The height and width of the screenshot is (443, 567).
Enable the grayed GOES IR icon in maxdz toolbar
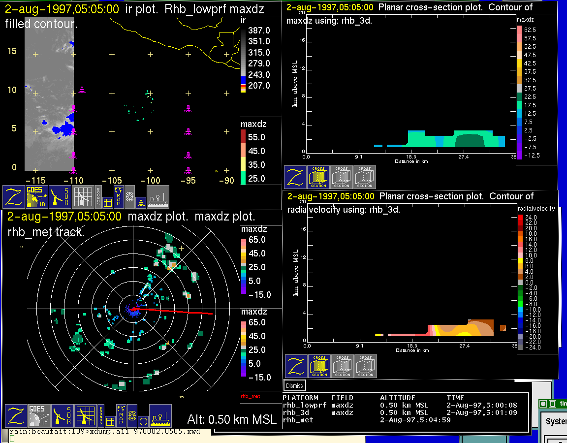coord(38,416)
